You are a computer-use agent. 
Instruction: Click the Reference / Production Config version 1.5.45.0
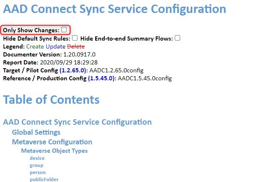click(101, 78)
